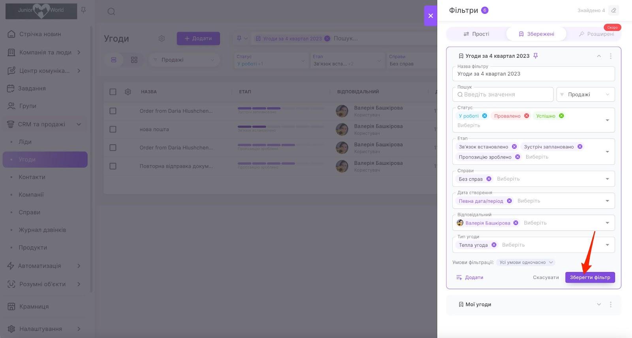
Task: Open the Дата створення dropdown arrow
Action: pyautogui.click(x=608, y=201)
